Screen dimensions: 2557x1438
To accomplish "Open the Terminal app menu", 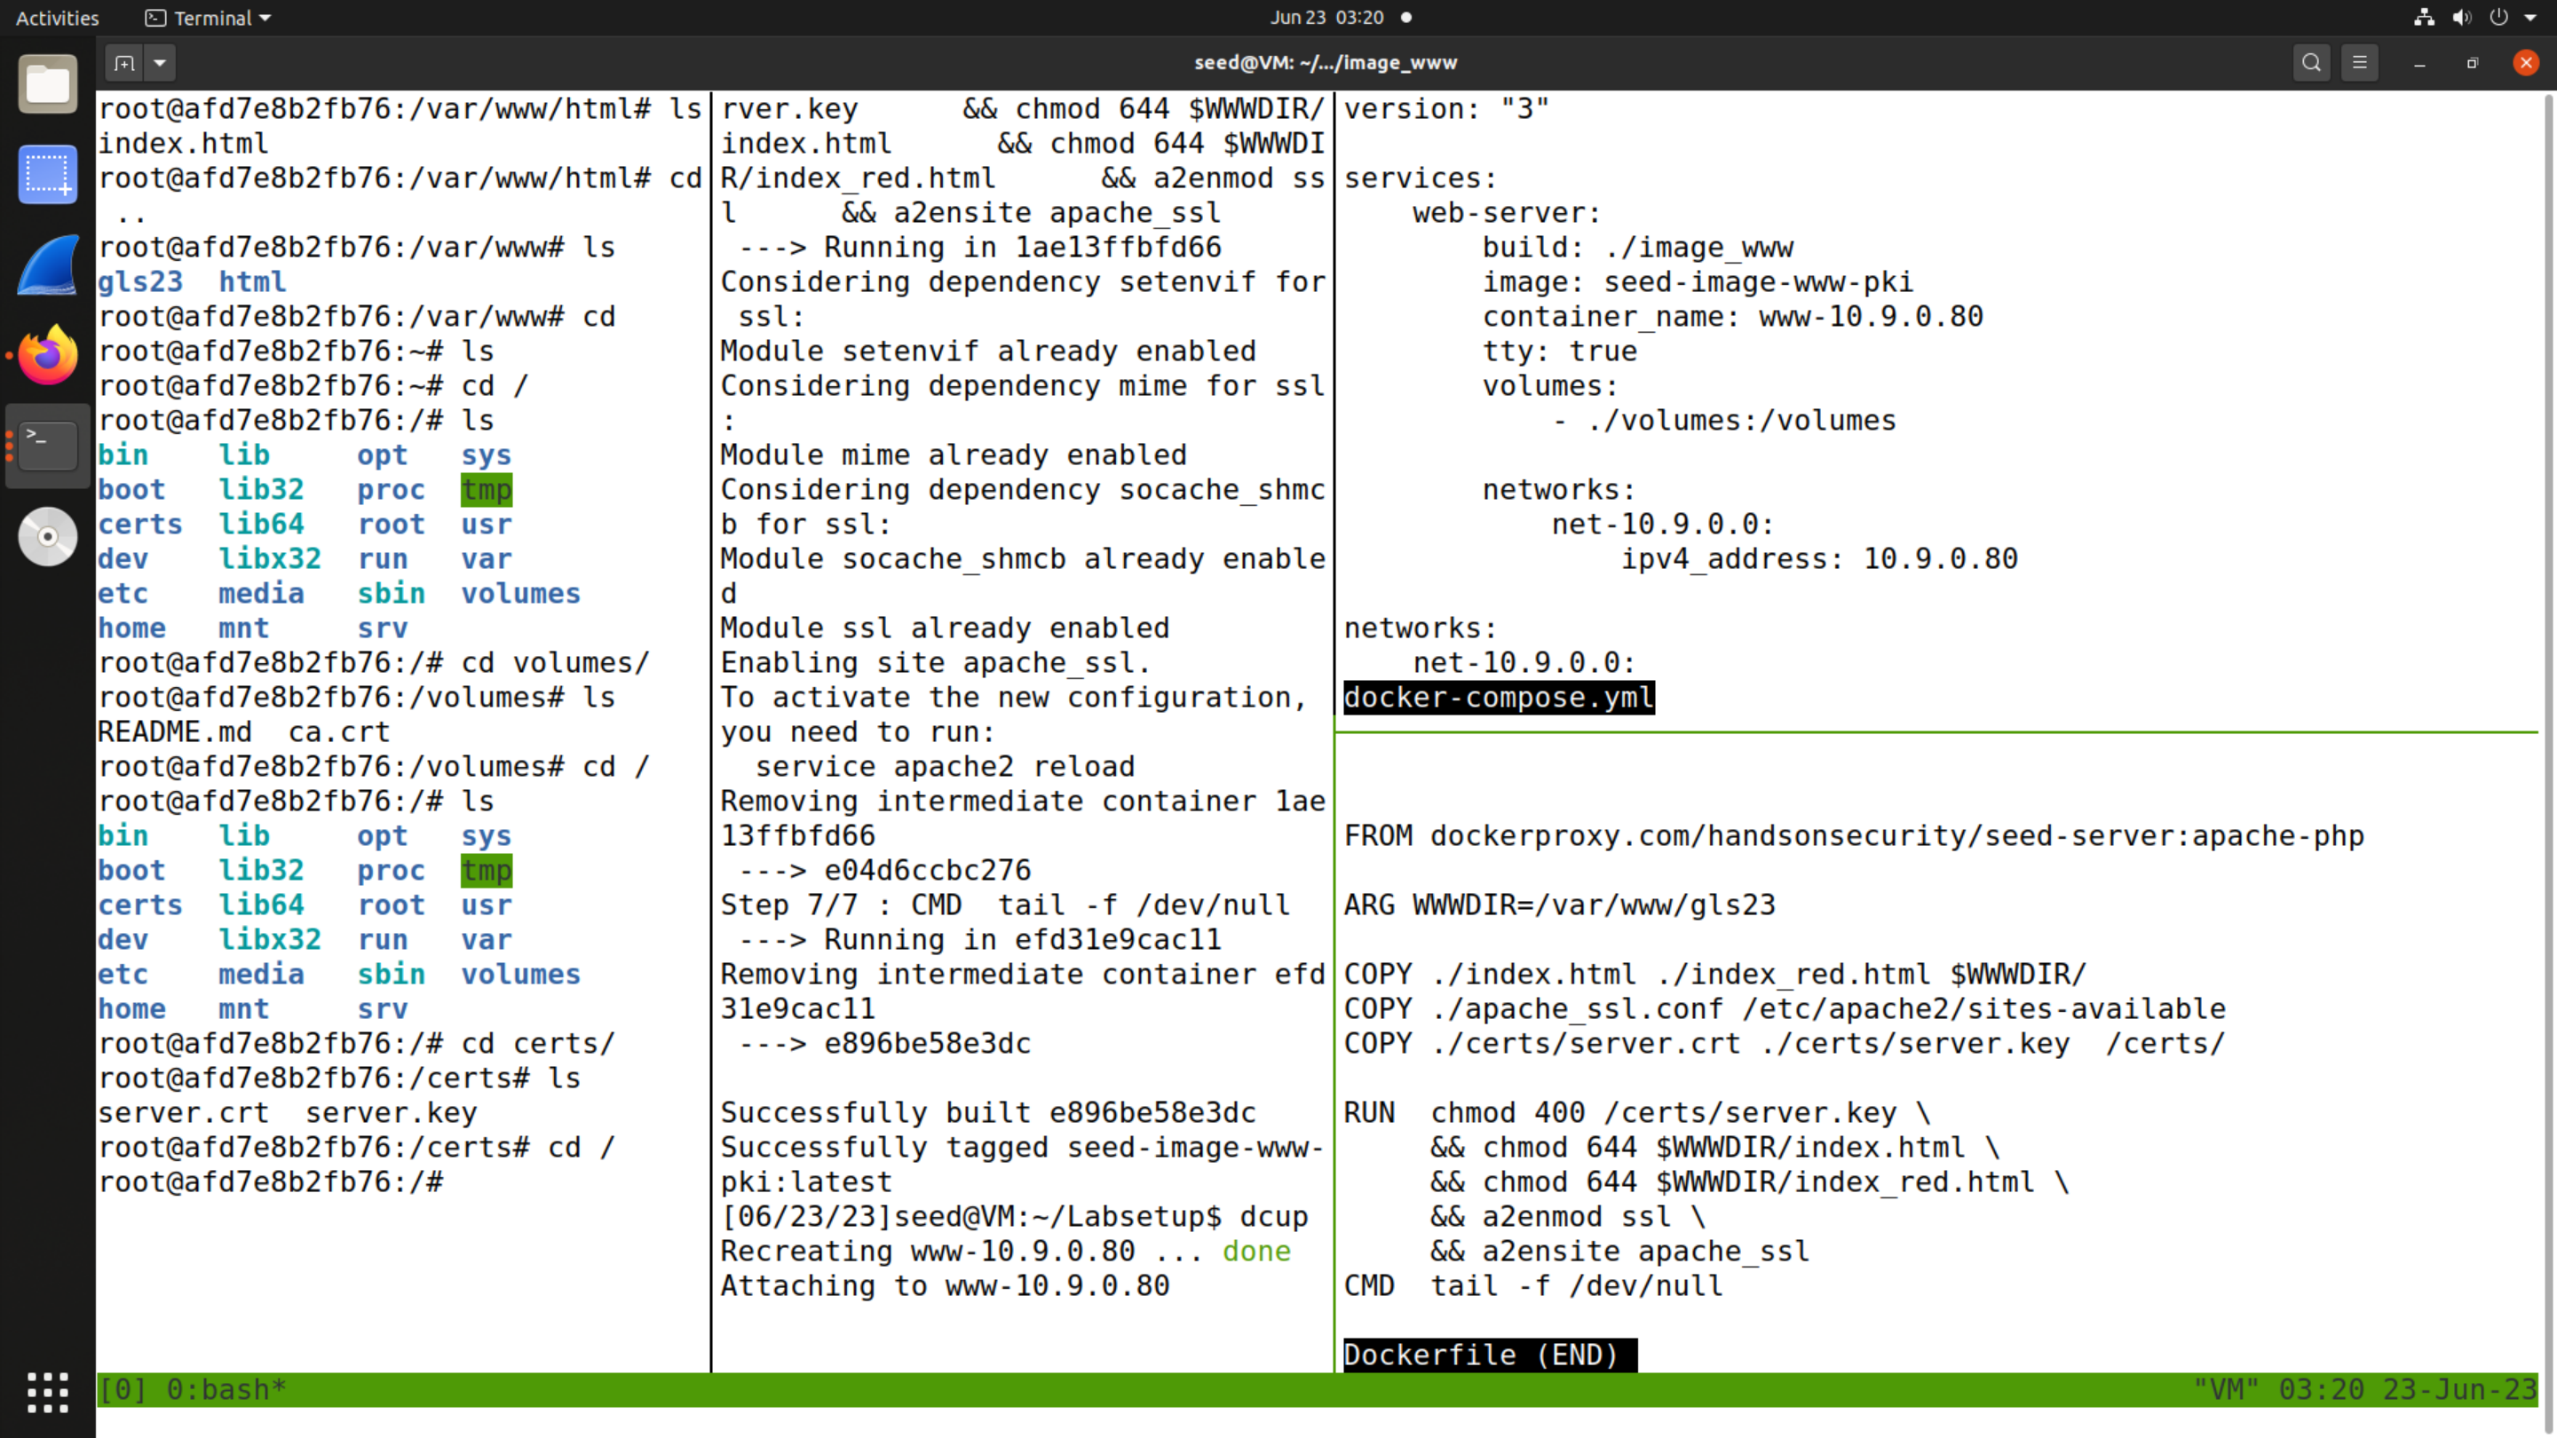I will (x=208, y=17).
